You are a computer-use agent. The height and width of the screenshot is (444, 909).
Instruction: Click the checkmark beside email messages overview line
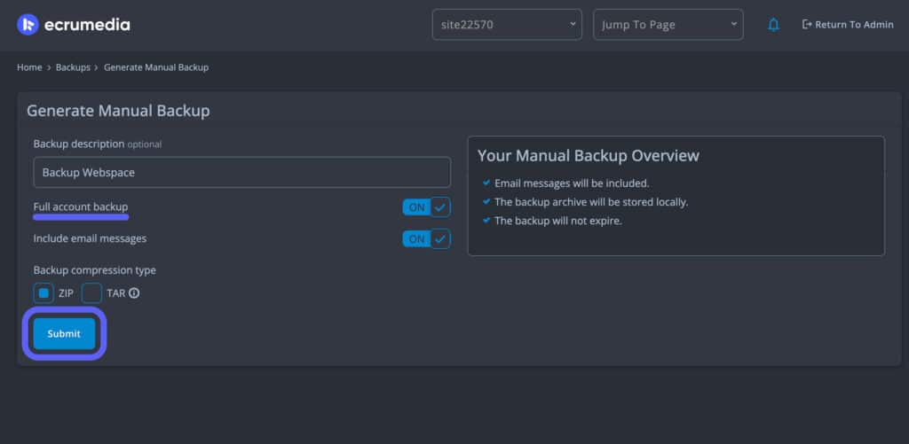tap(486, 183)
